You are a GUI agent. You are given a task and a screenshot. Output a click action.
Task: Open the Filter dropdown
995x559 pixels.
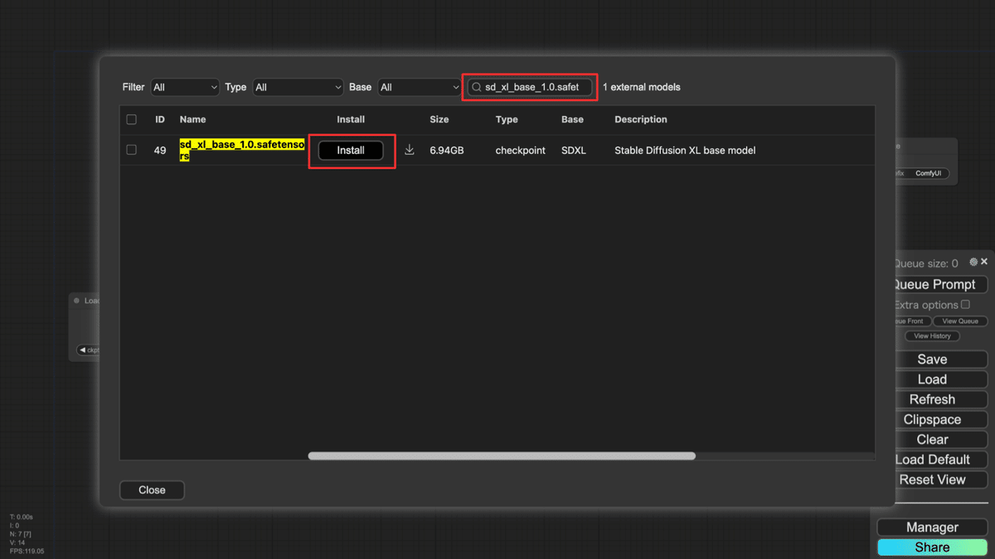[185, 87]
